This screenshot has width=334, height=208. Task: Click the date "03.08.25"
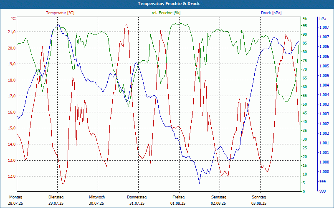coord(259,203)
